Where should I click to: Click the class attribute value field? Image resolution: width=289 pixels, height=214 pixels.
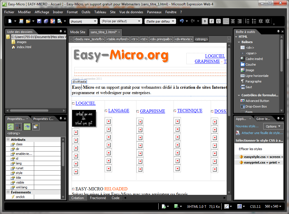coord(47,144)
